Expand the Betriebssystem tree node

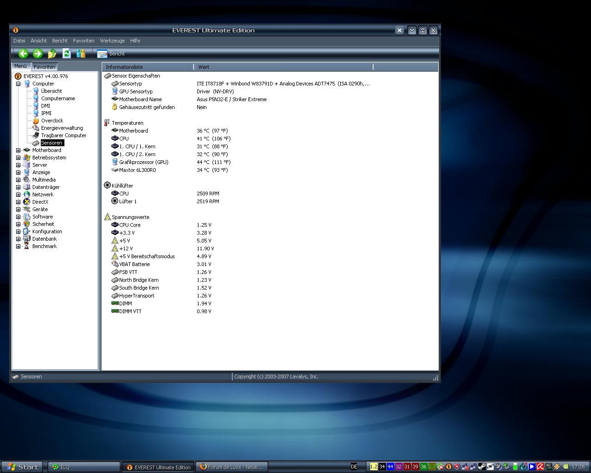[x=18, y=158]
